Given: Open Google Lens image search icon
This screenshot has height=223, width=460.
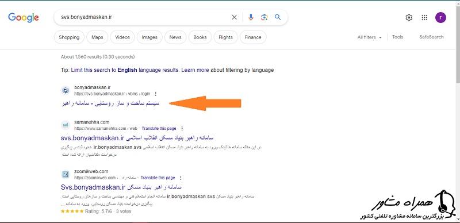Looking at the screenshot, I should 264,17.
